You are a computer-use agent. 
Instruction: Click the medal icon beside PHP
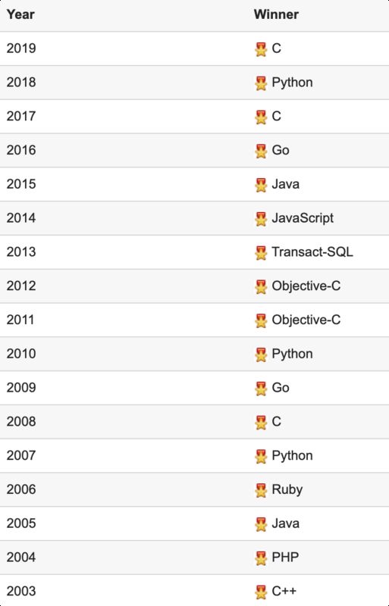[261, 558]
